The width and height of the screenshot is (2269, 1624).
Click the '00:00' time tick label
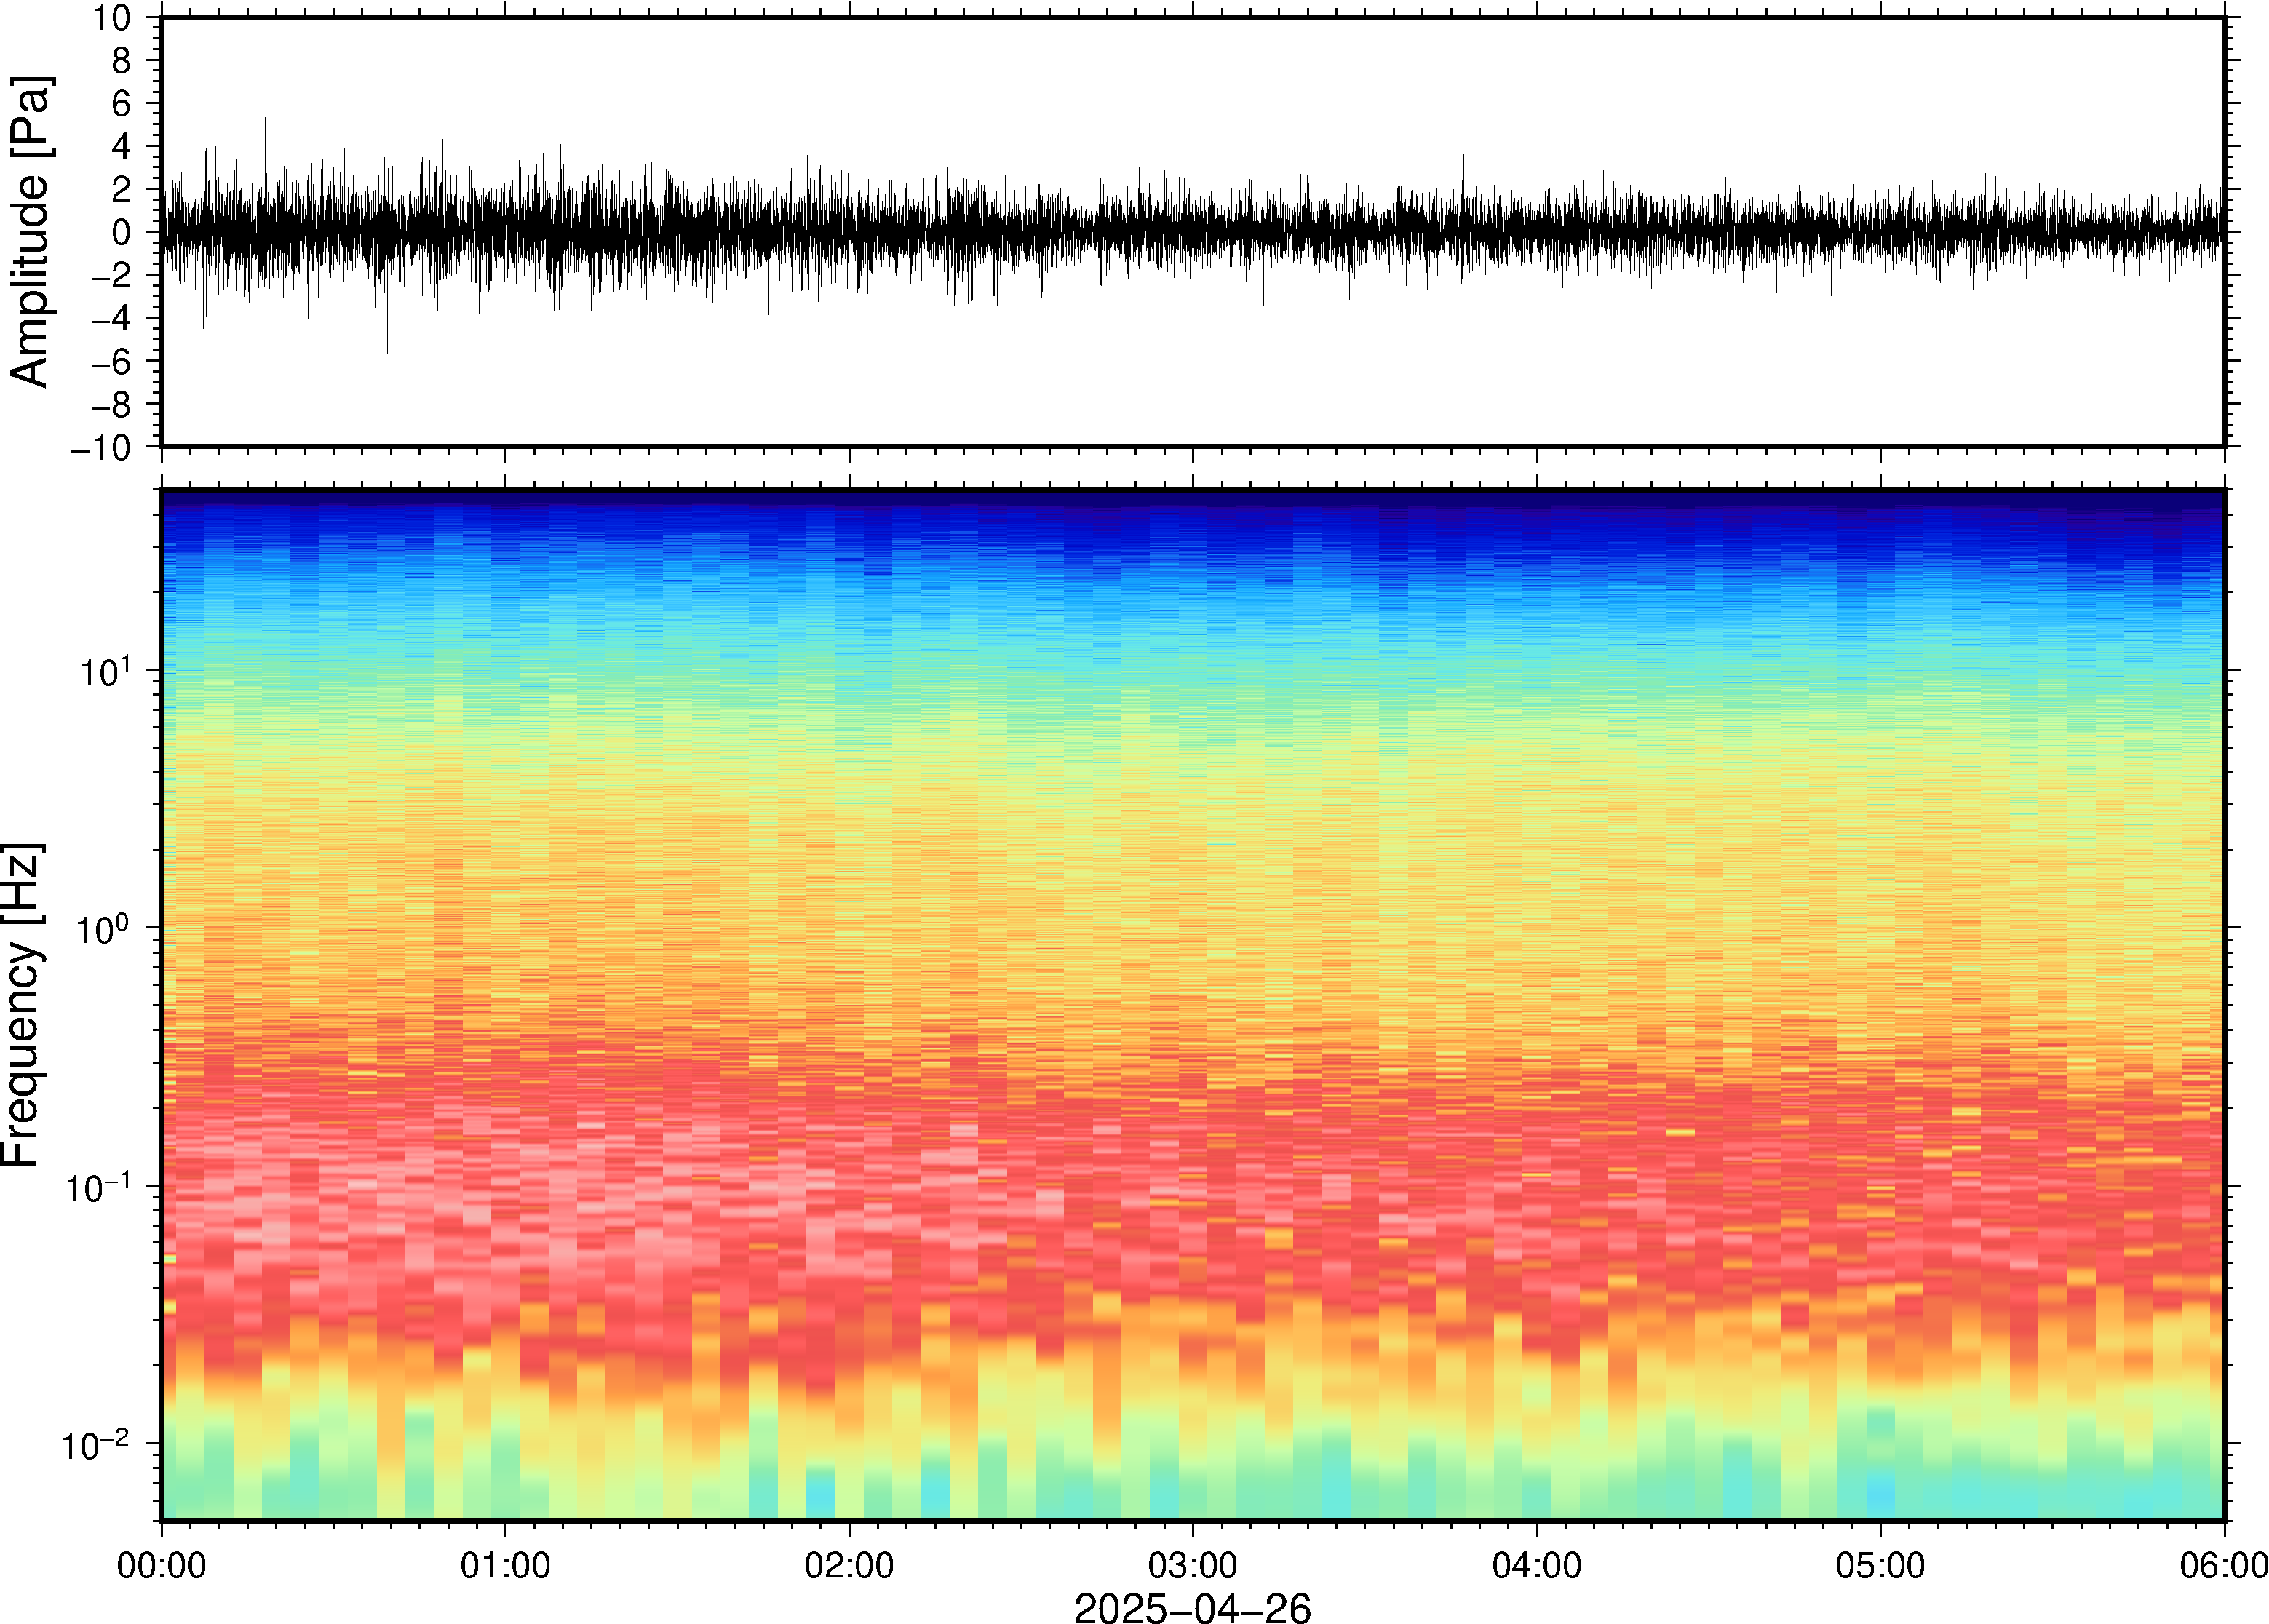coord(162,1565)
